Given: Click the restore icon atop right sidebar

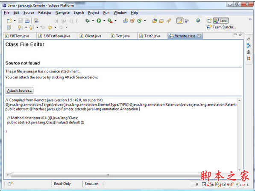Looking at the screenshot, I should click(x=249, y=39).
